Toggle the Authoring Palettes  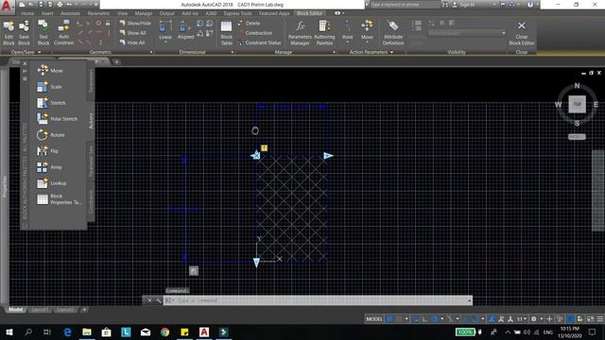(324, 32)
